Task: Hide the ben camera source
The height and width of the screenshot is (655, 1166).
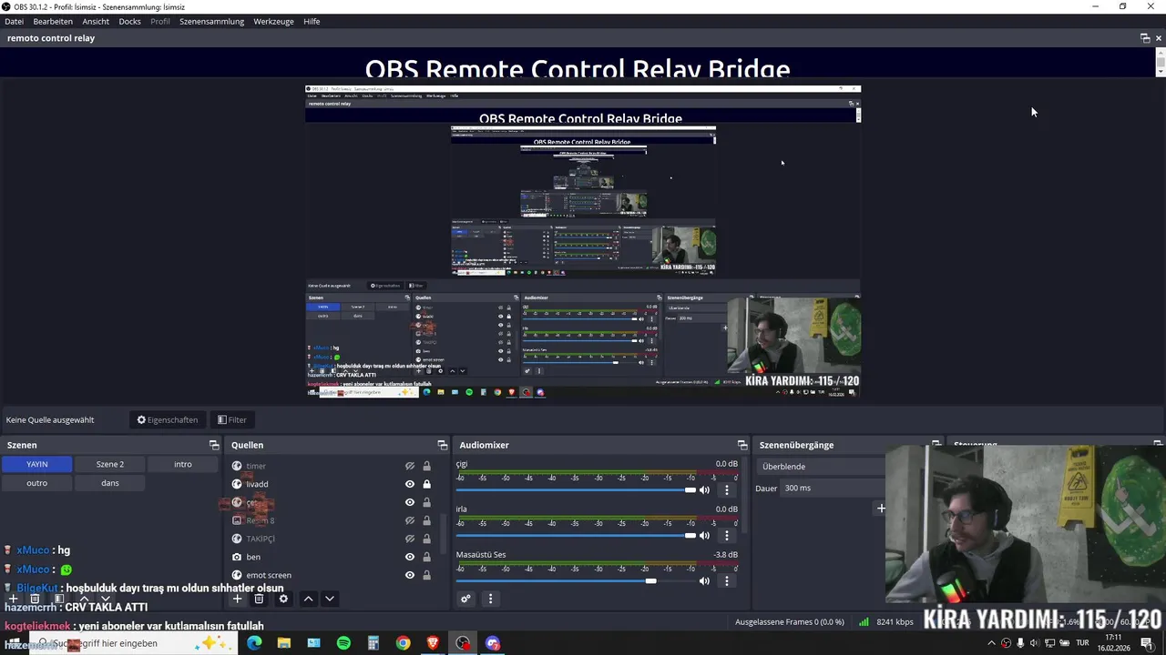Action: pos(410,557)
